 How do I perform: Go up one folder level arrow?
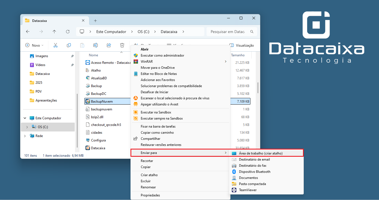(54, 32)
